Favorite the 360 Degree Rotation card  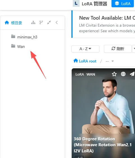coord(114,74)
